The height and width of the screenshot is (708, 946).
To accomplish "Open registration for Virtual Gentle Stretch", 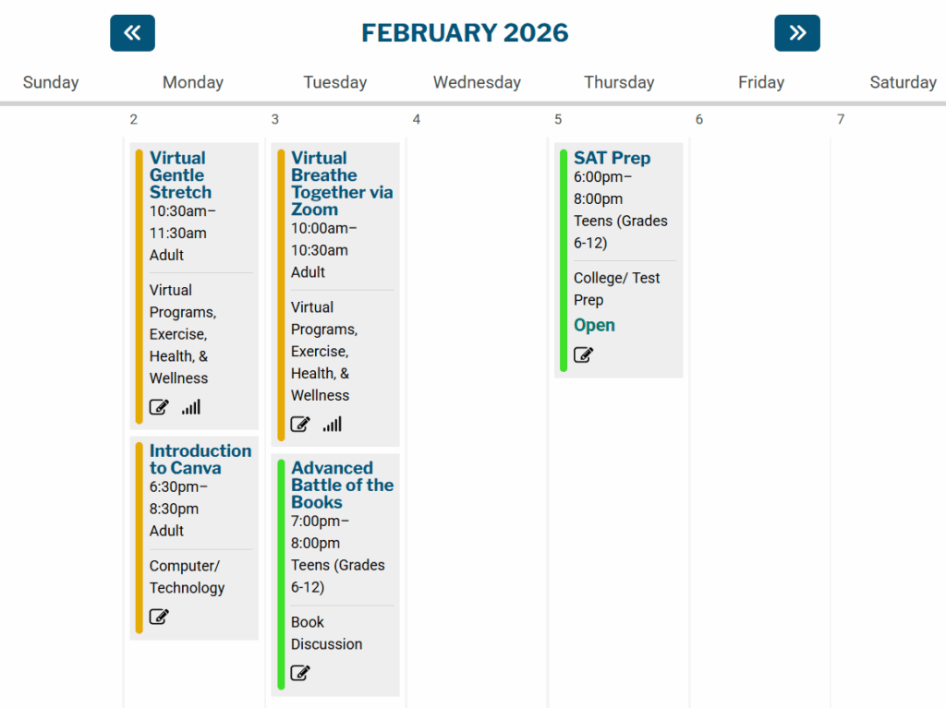I will (158, 407).
